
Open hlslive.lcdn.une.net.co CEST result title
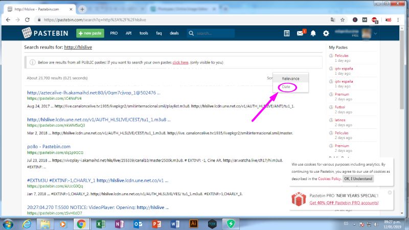coord(99,120)
